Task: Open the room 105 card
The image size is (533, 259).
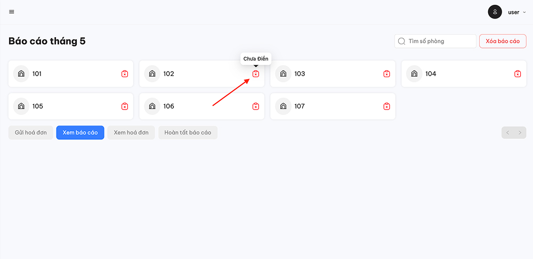Action: click(71, 106)
